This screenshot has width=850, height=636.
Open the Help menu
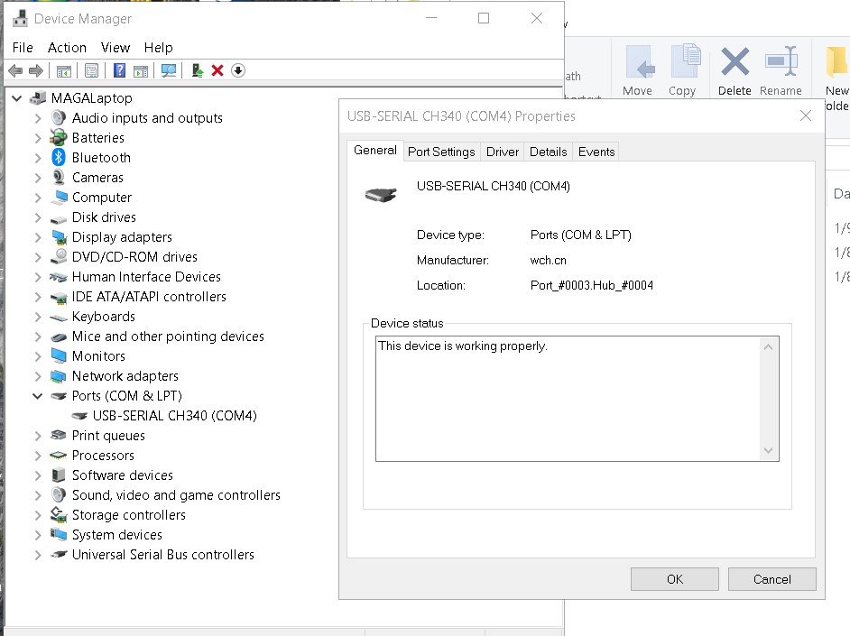158,48
